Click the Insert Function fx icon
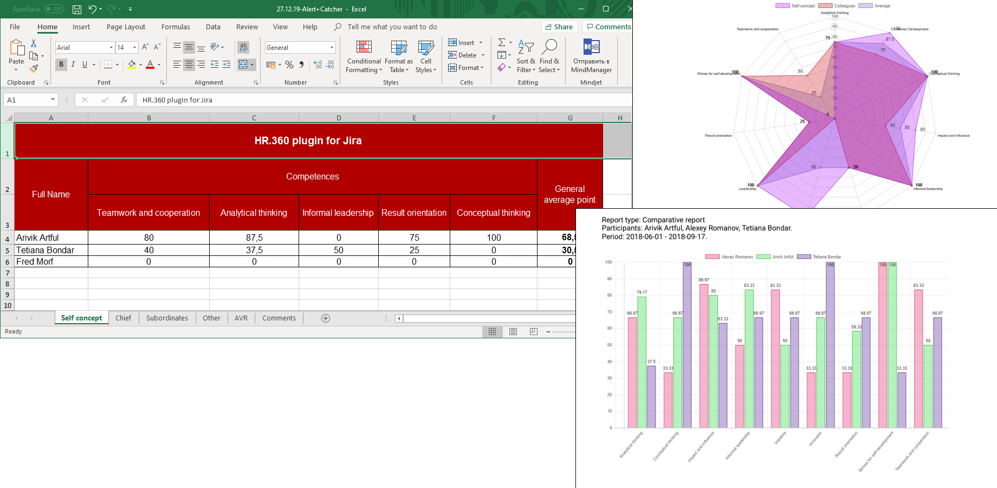The width and height of the screenshot is (997, 488). coord(124,100)
